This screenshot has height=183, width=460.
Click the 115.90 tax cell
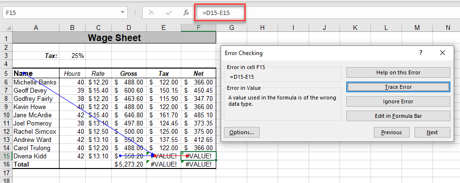163,99
